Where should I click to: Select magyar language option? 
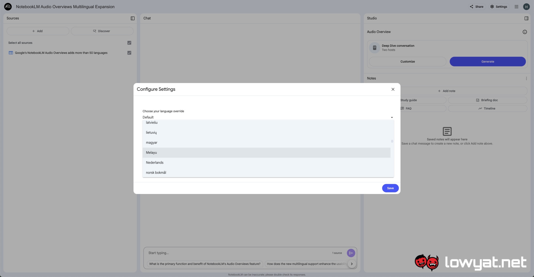[266, 143]
